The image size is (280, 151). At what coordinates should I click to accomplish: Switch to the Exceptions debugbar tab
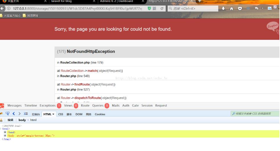tap(48, 106)
